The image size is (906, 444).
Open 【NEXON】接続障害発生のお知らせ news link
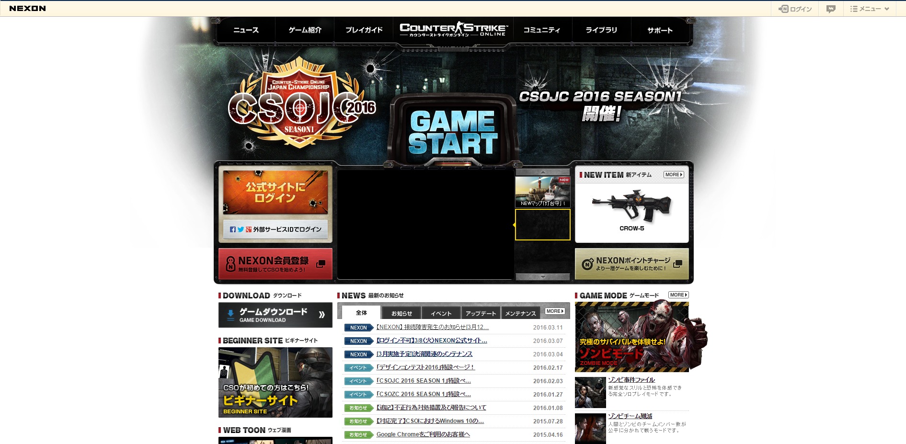click(432, 327)
